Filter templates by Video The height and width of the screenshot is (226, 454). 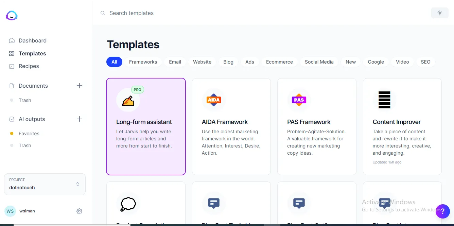tap(402, 62)
